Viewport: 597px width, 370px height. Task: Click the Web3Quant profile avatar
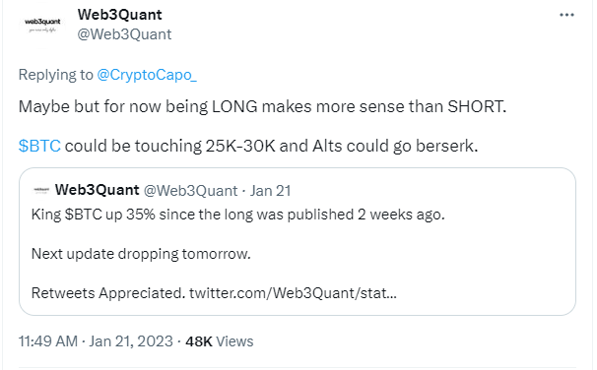click(42, 26)
